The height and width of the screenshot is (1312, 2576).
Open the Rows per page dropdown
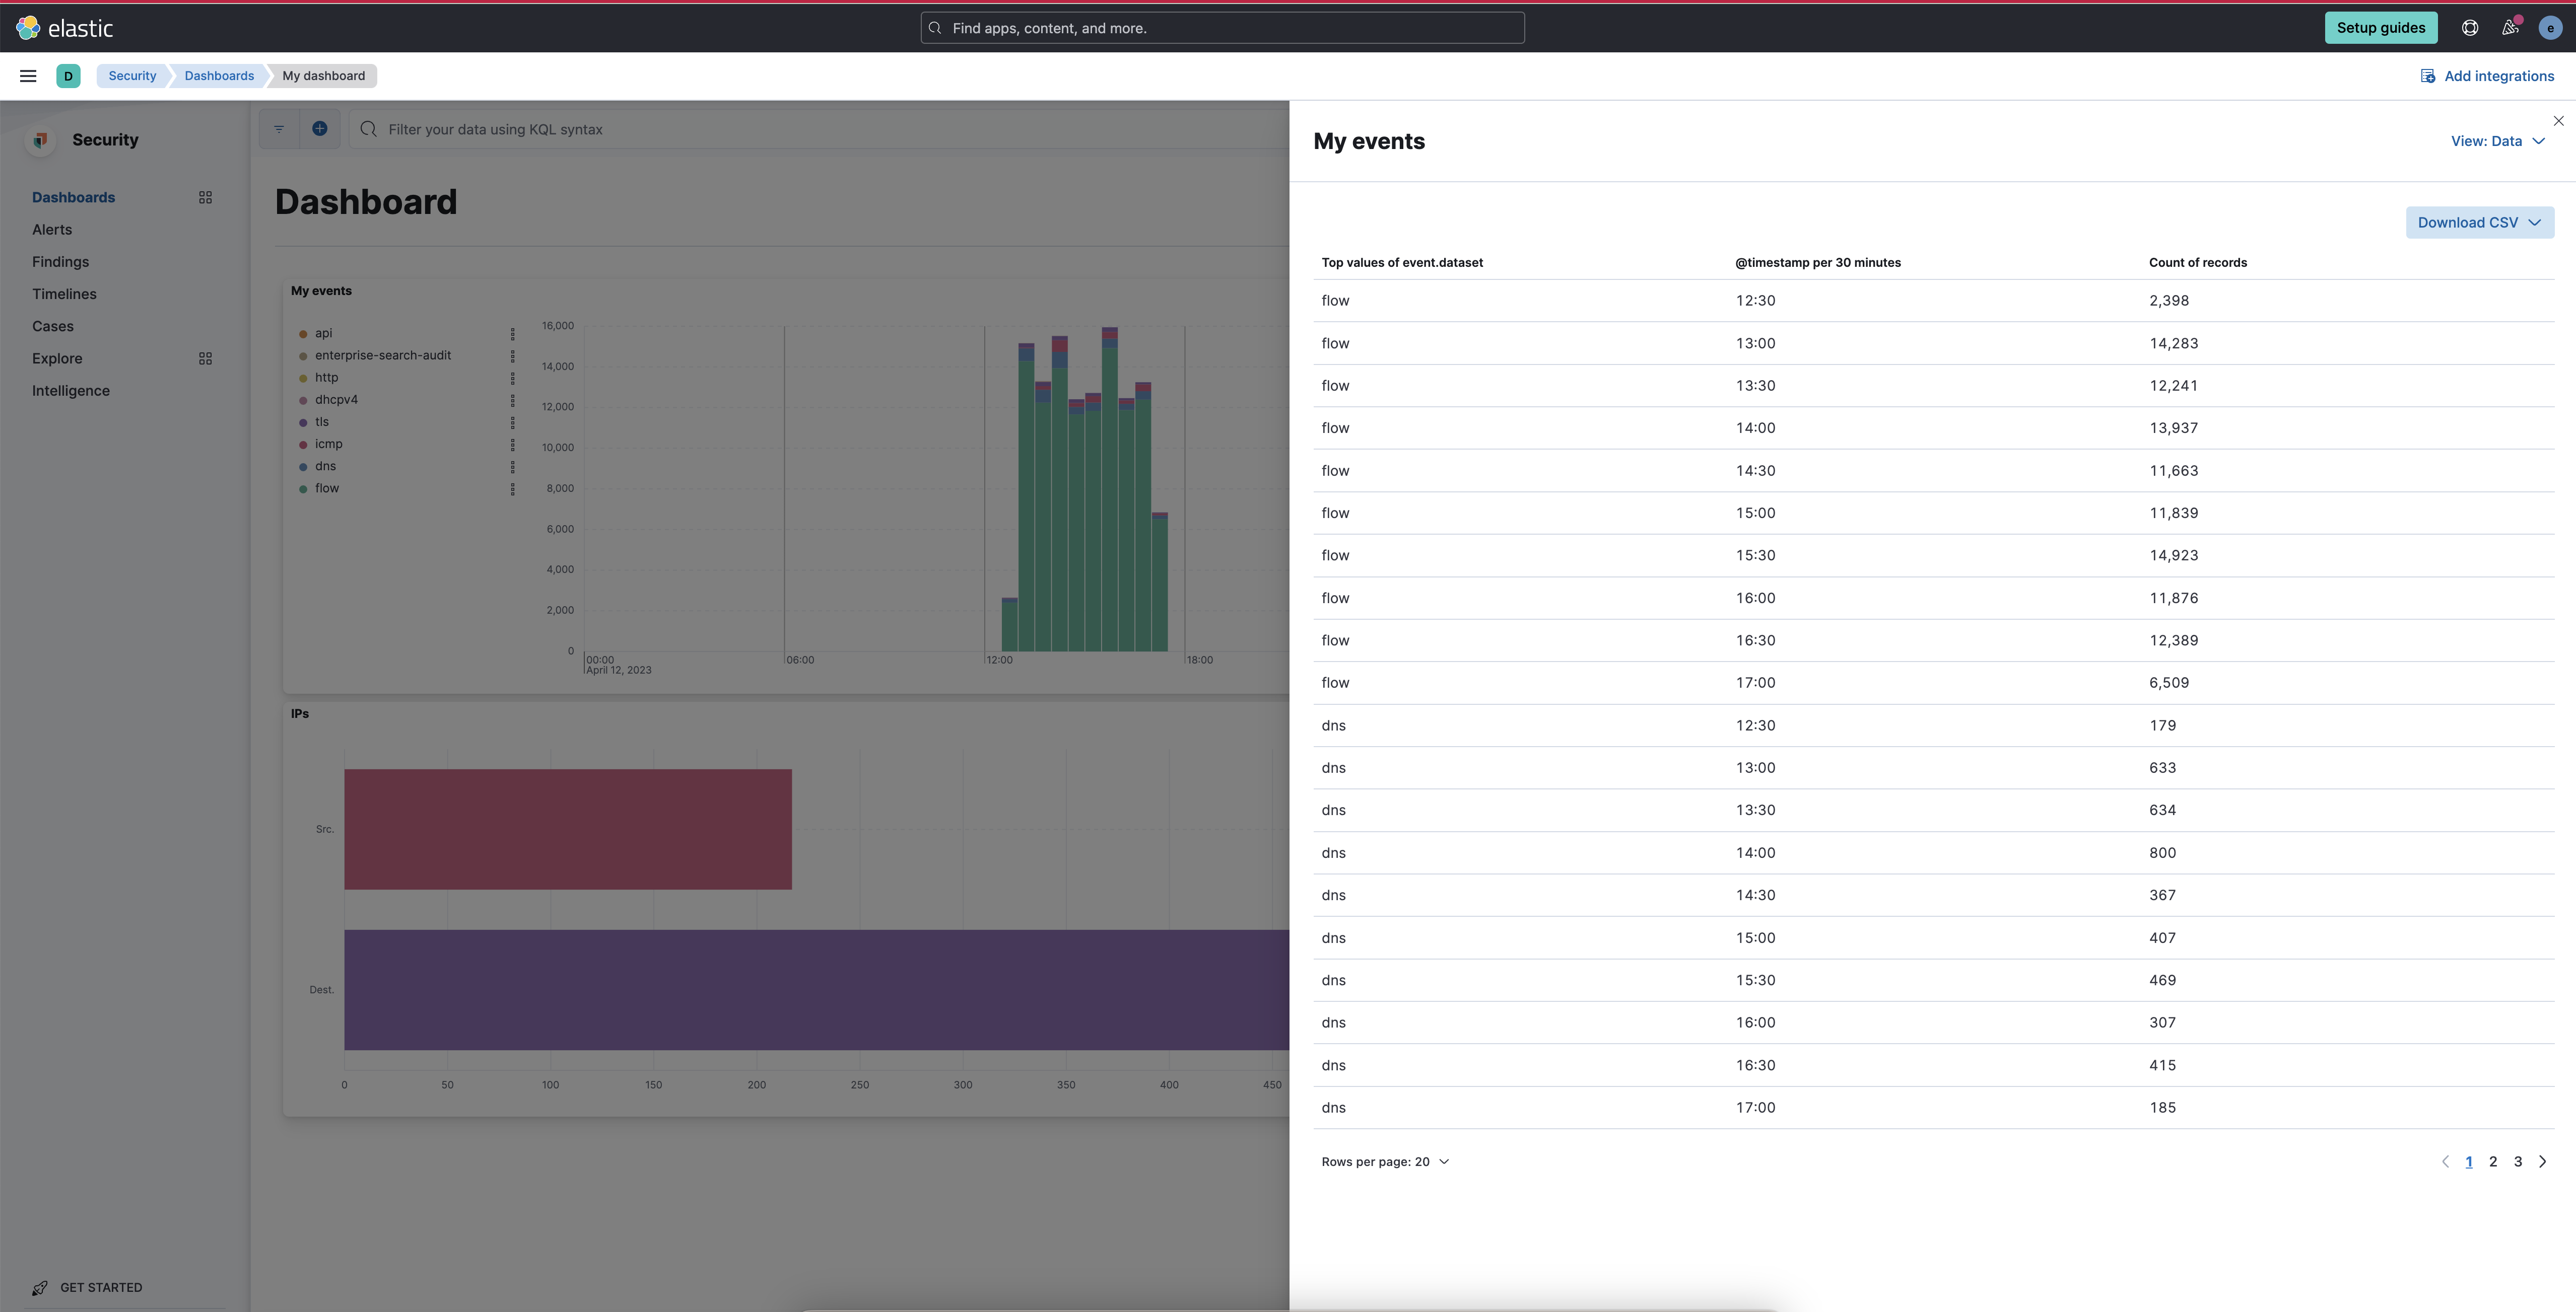coord(1385,1161)
